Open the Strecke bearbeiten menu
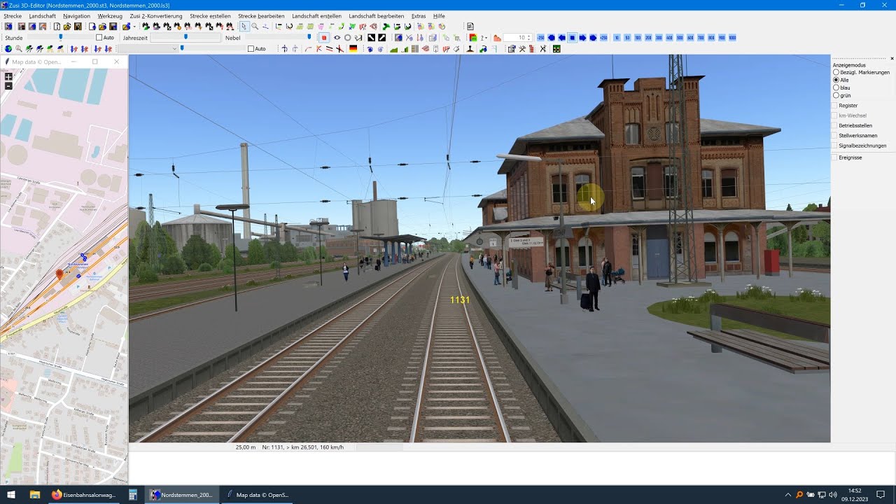Viewport: 896px width, 504px height. pos(261,16)
